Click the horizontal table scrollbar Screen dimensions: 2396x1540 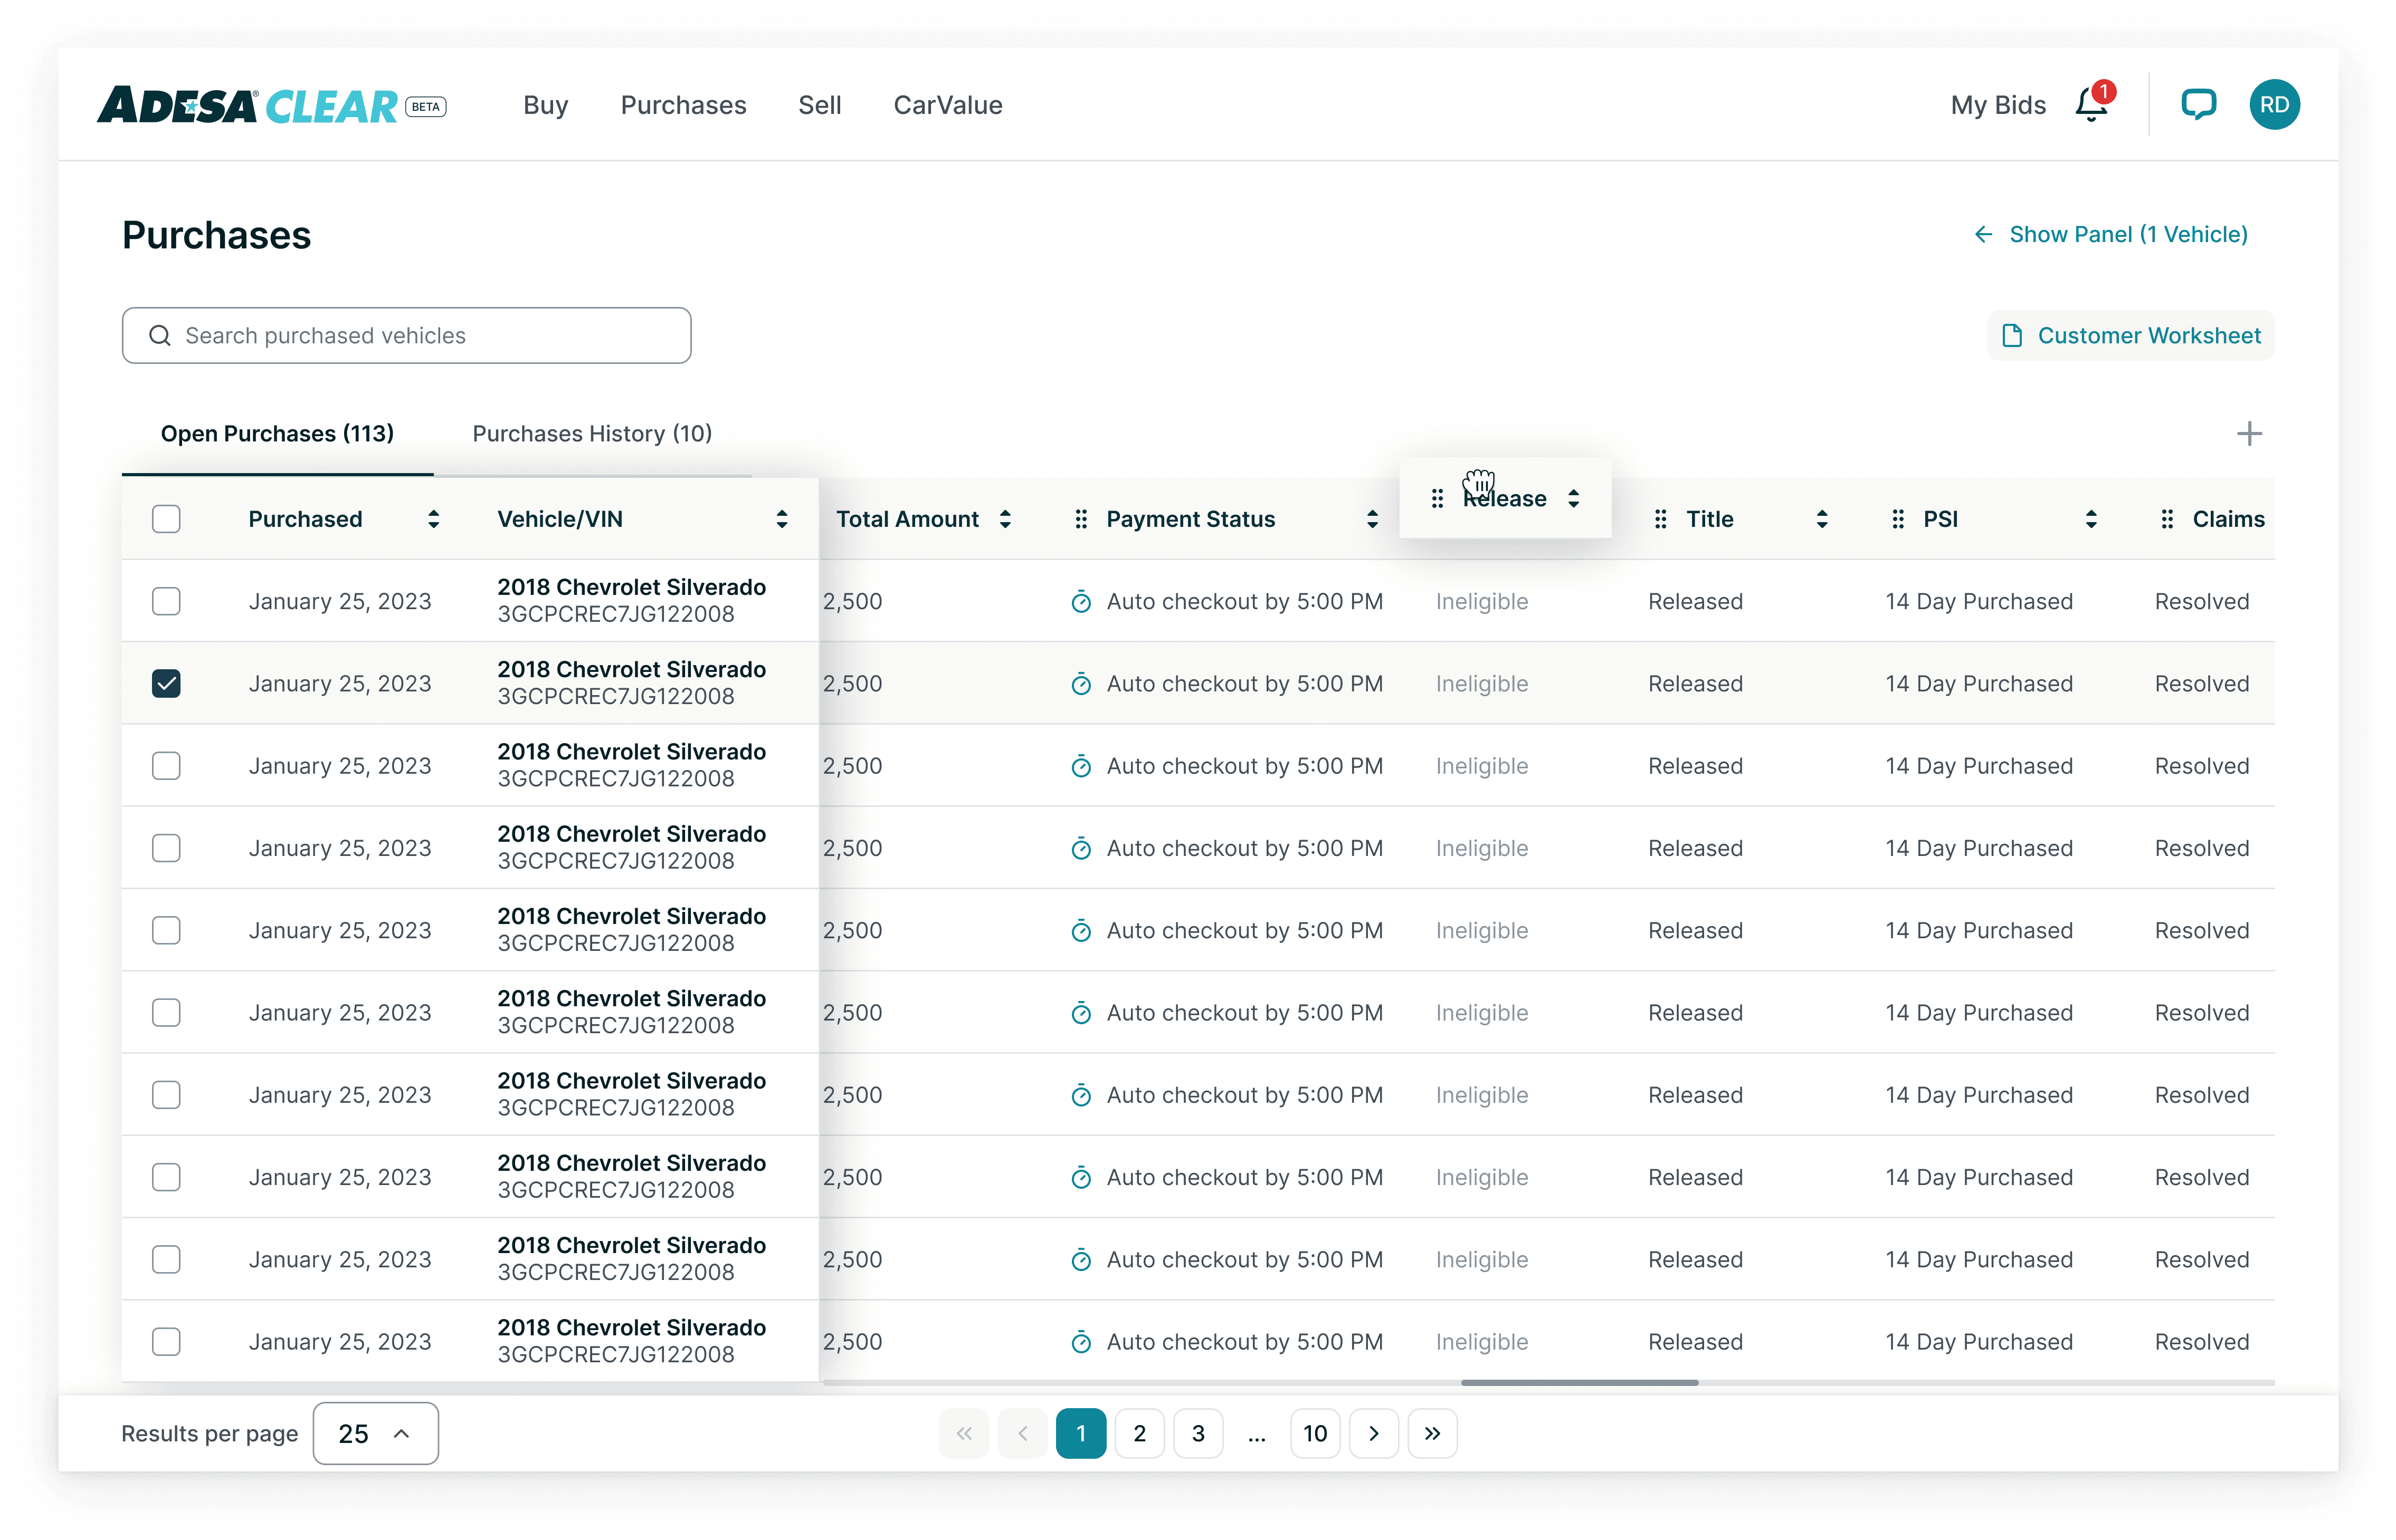tap(1579, 1383)
